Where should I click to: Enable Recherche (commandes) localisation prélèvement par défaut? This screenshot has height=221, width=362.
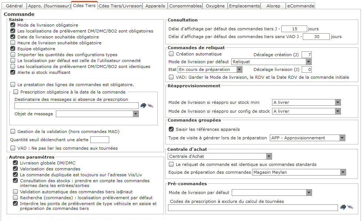click(15, 198)
